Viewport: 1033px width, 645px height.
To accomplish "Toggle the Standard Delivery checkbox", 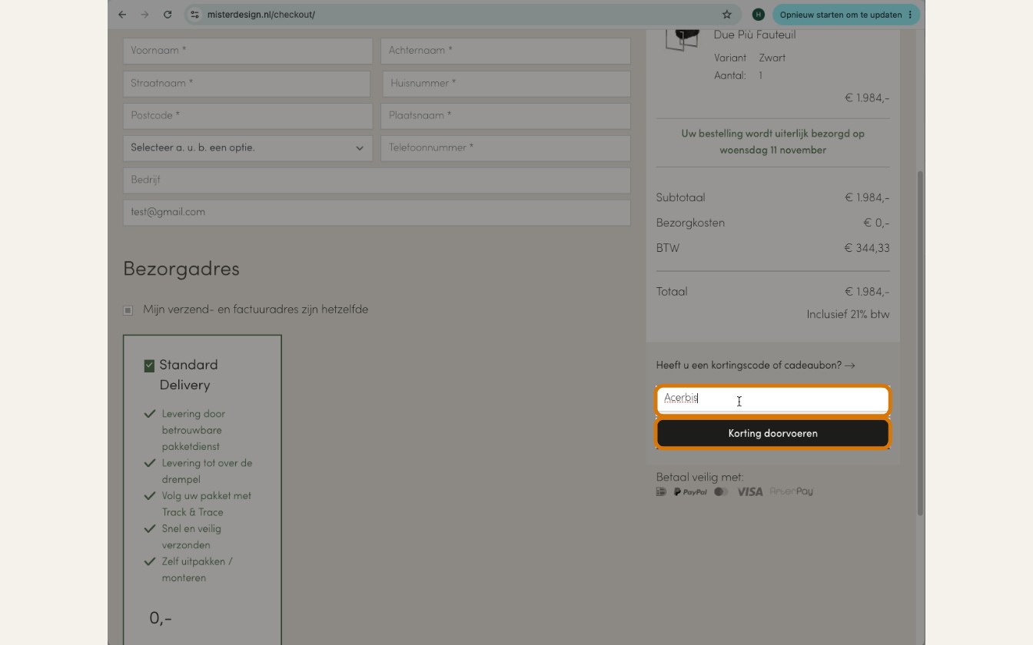I will pyautogui.click(x=149, y=365).
